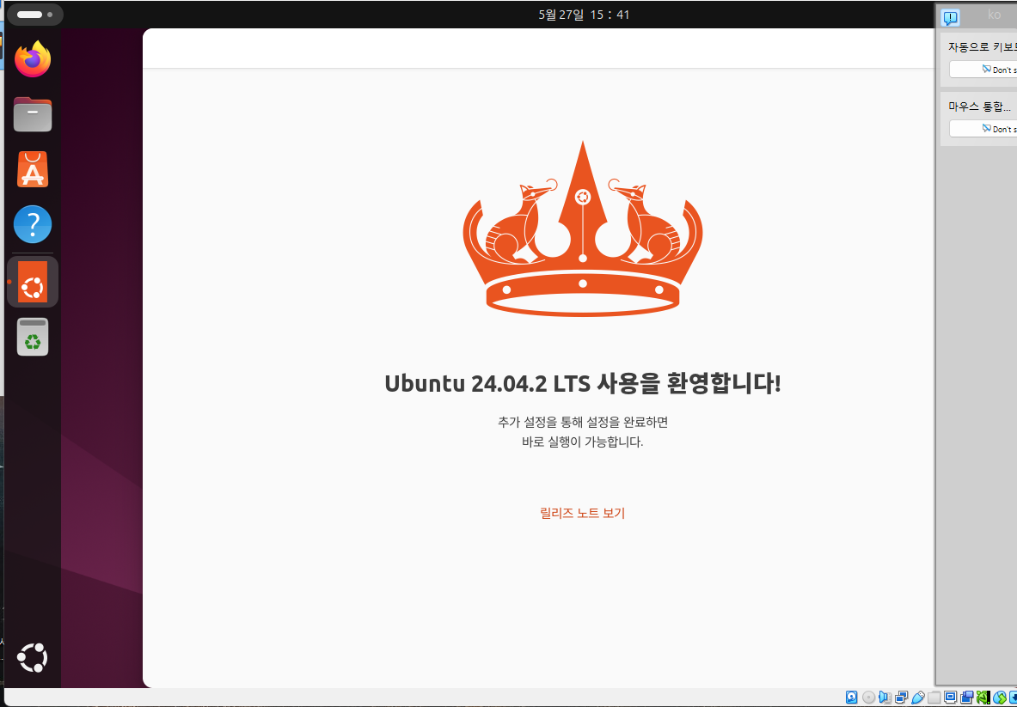The height and width of the screenshot is (707, 1017).
Task: Click the keyboard auto-capture notification title text
Action: click(982, 47)
